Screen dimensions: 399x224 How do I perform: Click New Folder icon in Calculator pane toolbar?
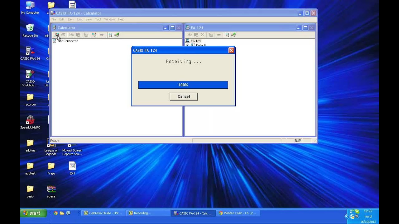pyautogui.click(x=86, y=35)
